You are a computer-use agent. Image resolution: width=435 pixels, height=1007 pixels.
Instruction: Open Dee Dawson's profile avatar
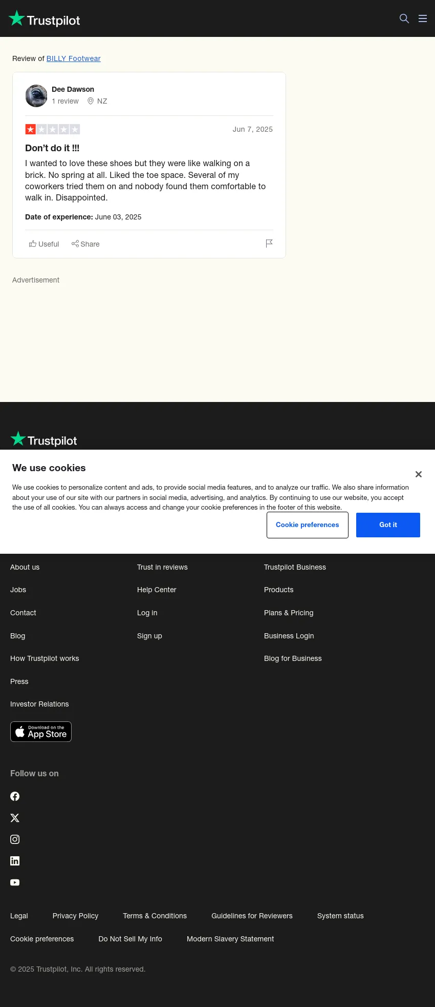[36, 96]
